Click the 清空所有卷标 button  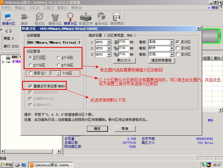[x=161, y=60]
